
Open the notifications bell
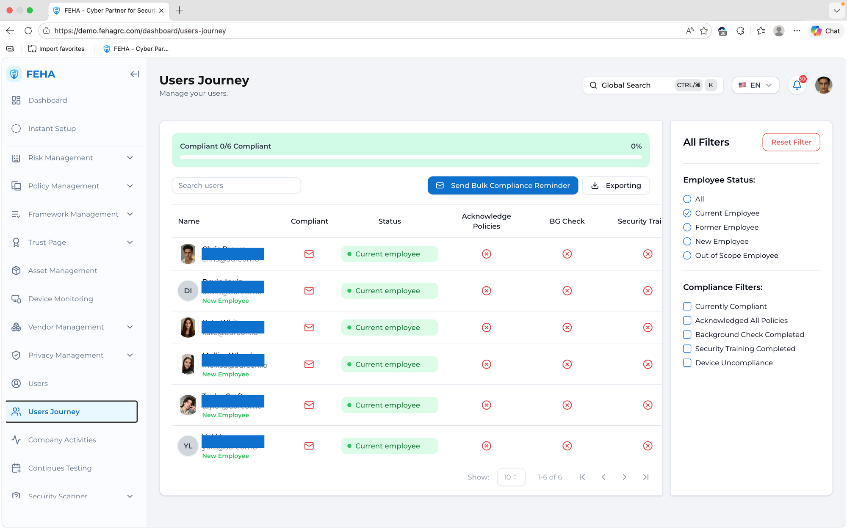[x=797, y=85]
